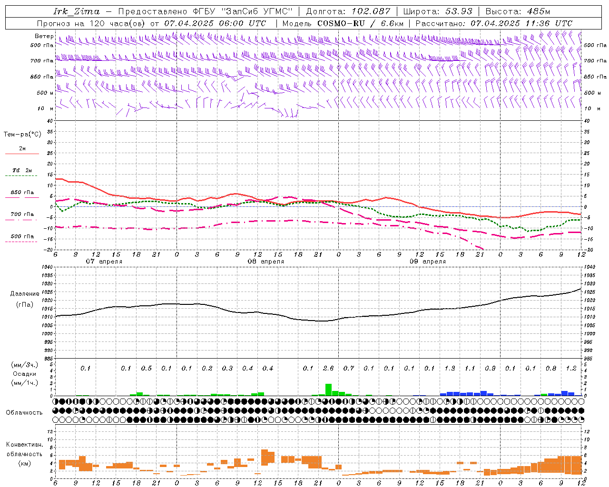Select the (мм/1ч.) precipitation unit label

[x=24, y=383]
